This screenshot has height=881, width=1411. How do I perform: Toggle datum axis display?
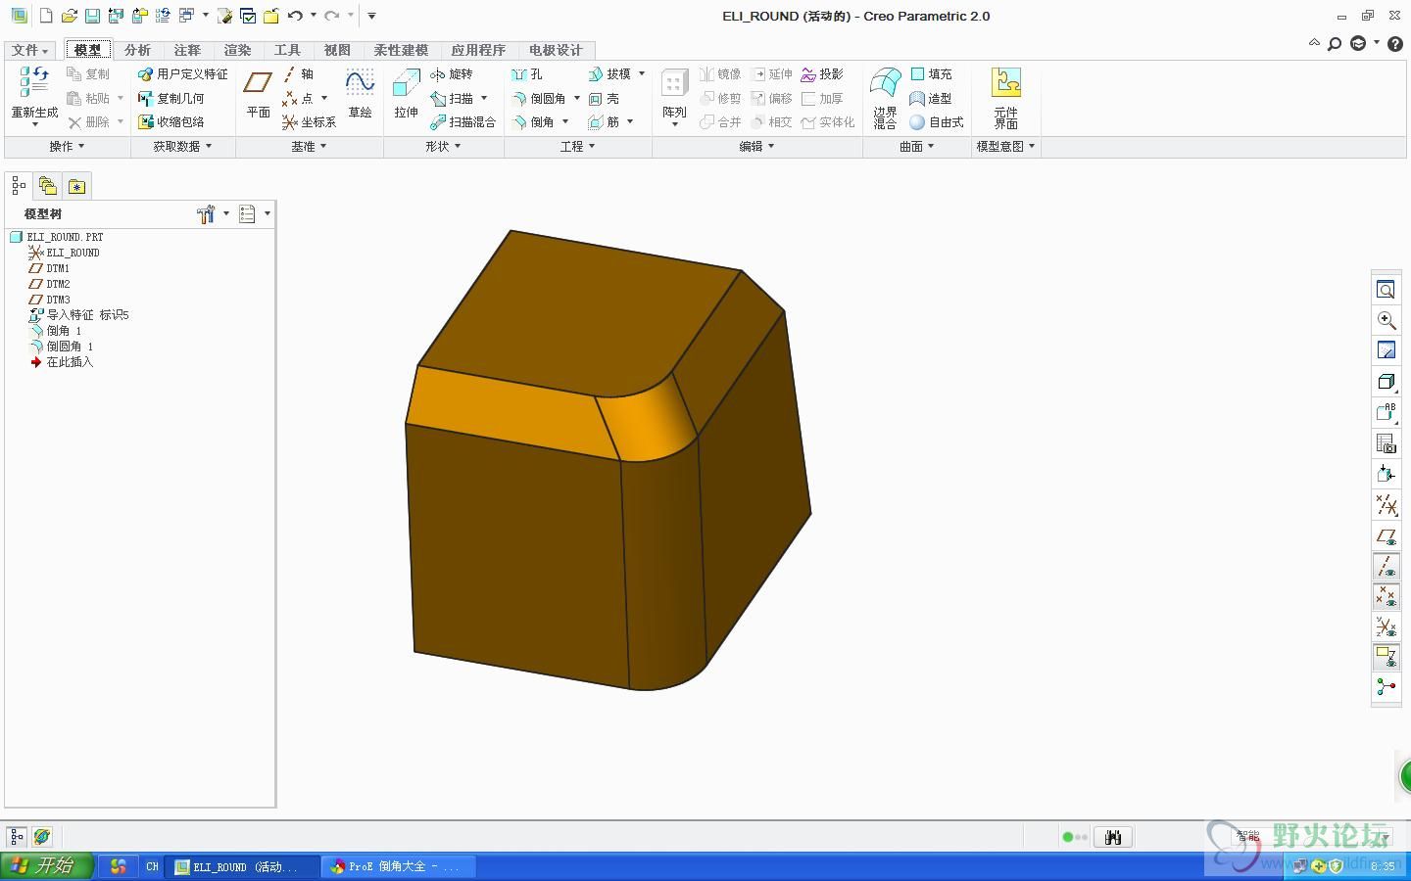click(1386, 566)
